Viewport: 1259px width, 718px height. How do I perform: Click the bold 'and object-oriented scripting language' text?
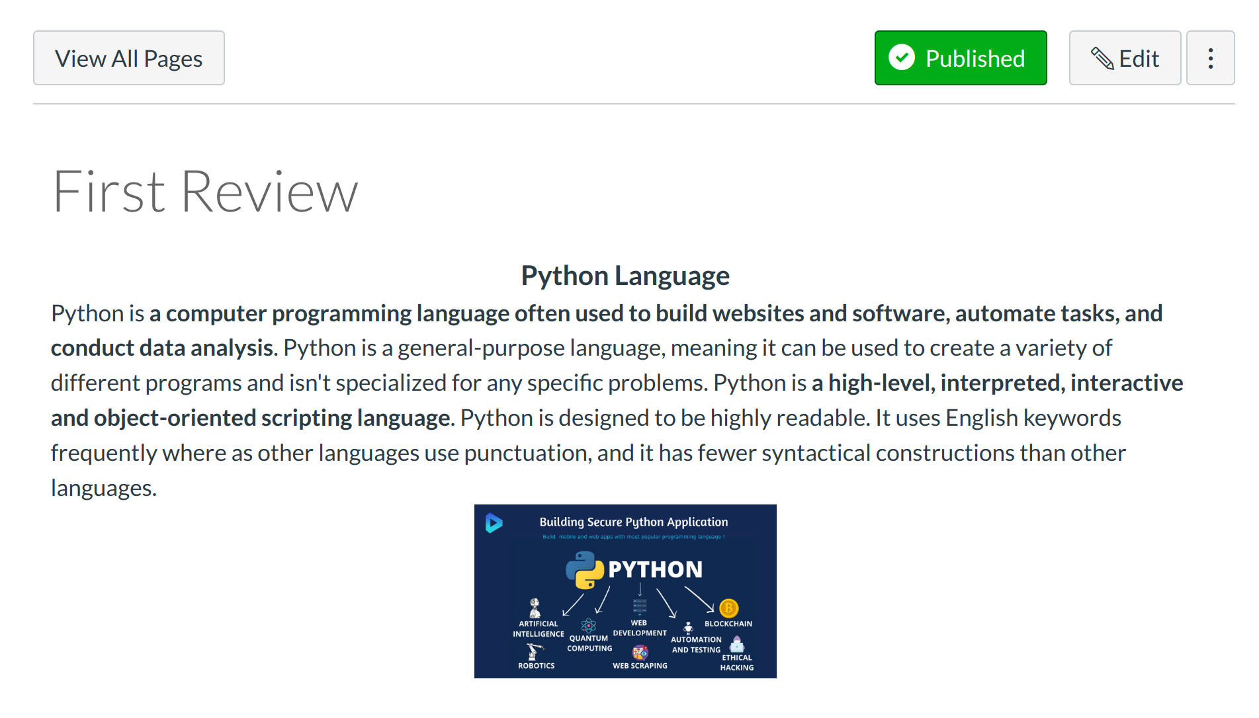(x=251, y=418)
